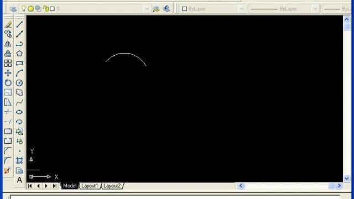Select the Erase tool
This screenshot has height=199, width=354.
coord(8,24)
